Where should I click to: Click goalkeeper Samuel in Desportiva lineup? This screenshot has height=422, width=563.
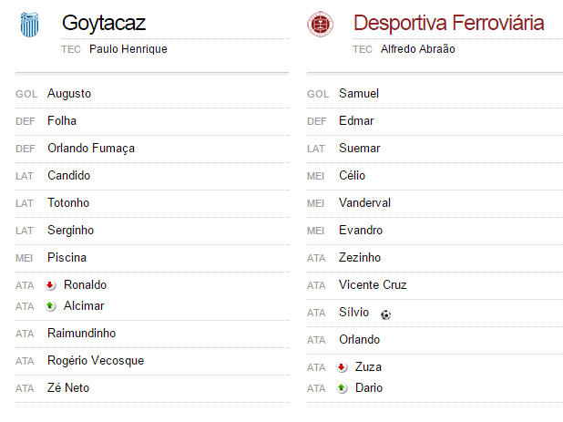click(359, 93)
